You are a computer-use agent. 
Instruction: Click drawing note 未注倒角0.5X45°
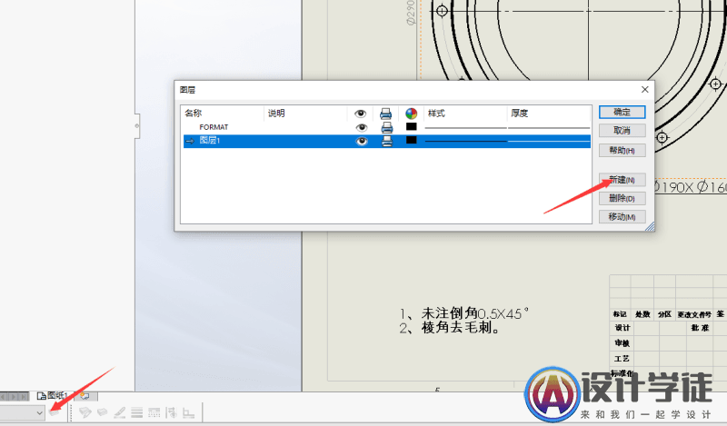point(474,313)
